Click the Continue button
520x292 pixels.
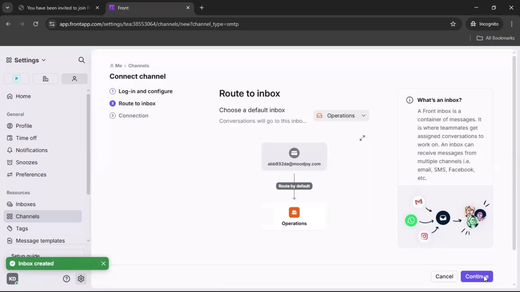477,277
